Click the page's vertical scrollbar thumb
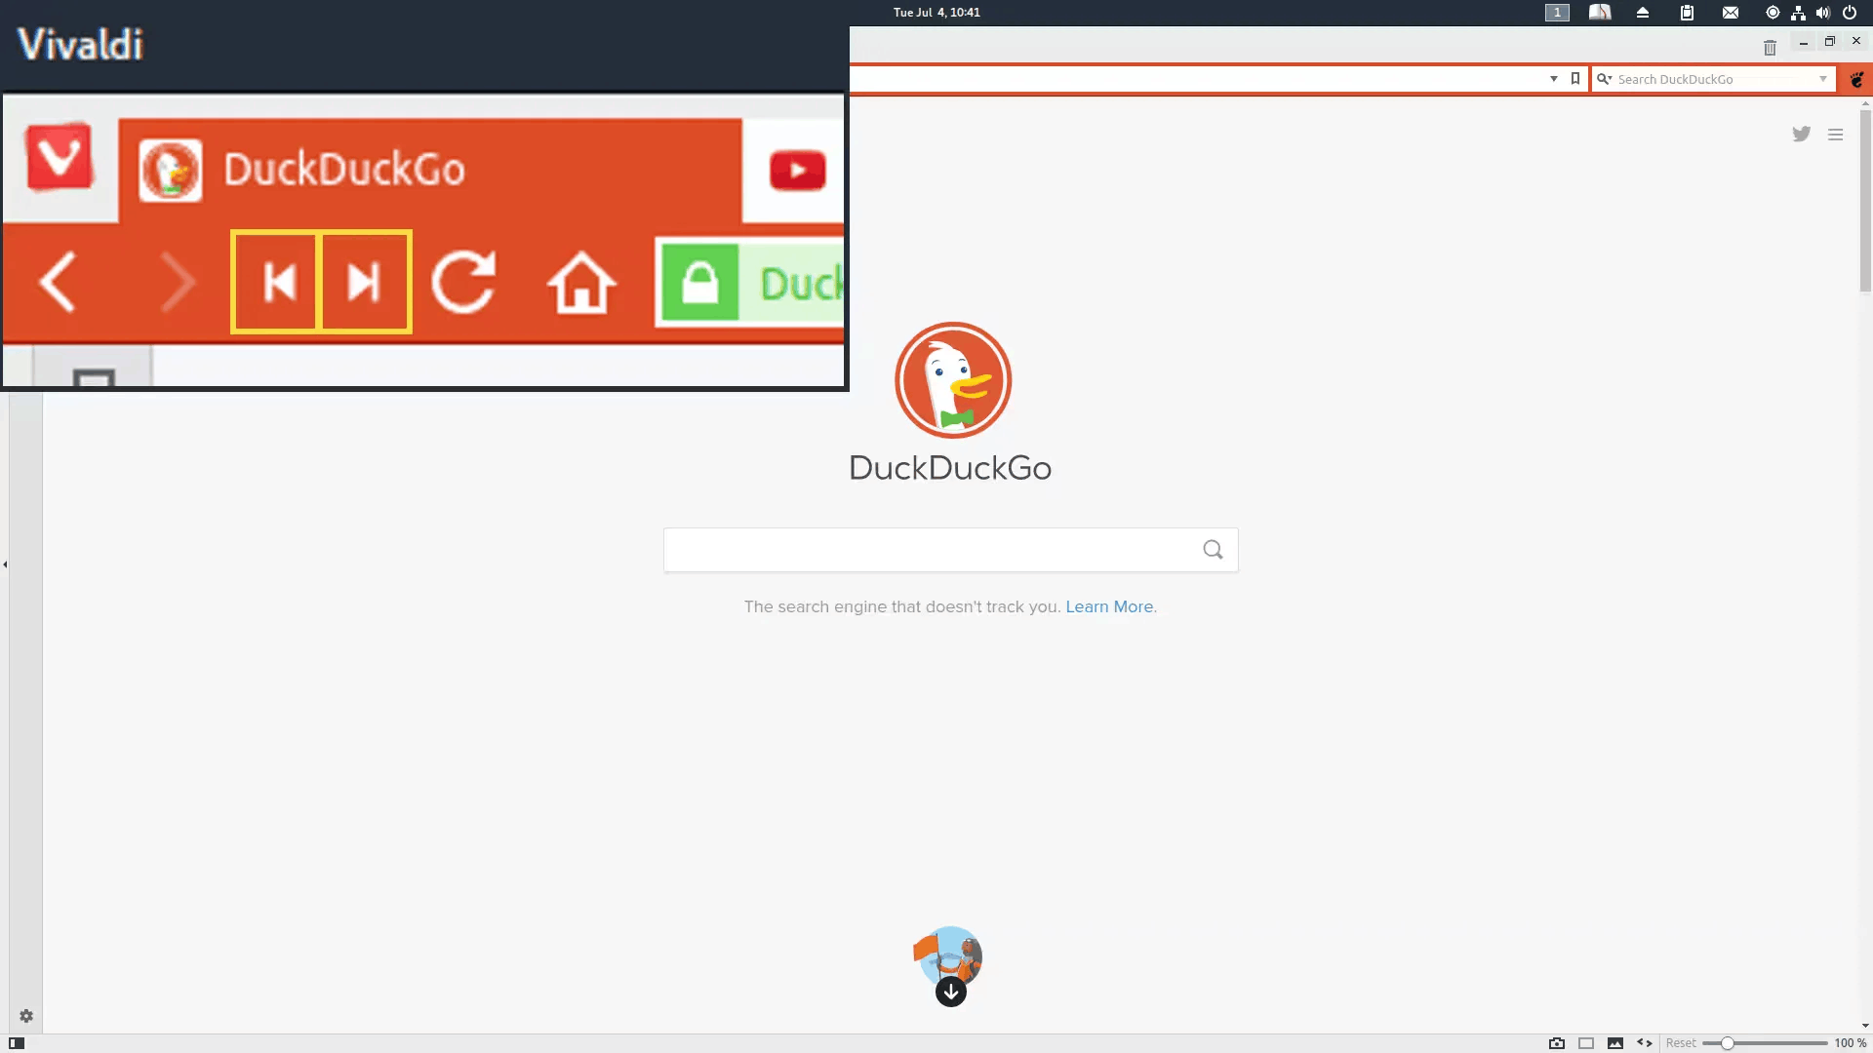The width and height of the screenshot is (1873, 1053). click(x=1865, y=200)
